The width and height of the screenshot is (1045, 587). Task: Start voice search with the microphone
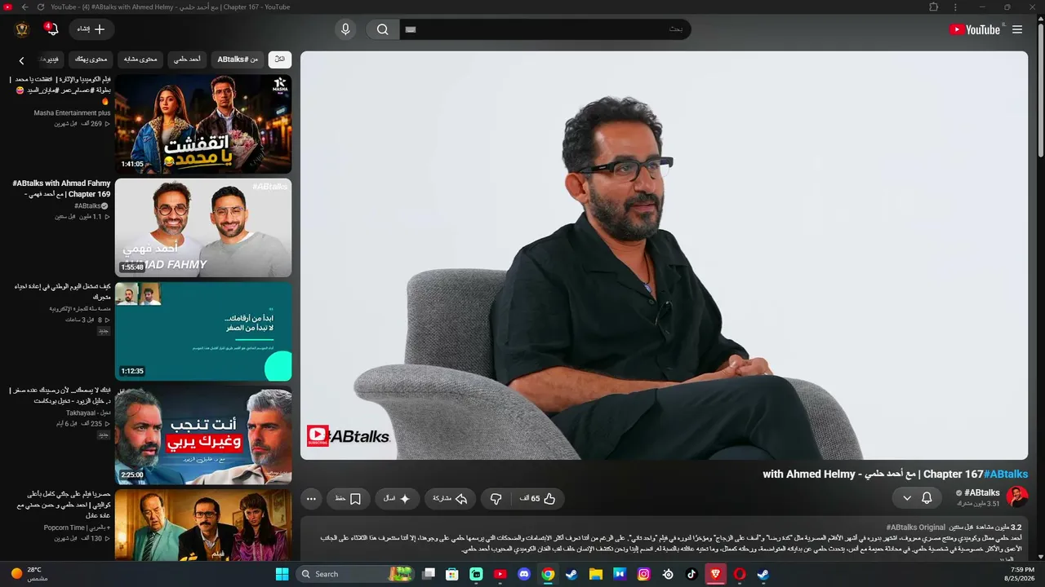pos(345,29)
